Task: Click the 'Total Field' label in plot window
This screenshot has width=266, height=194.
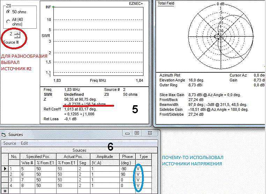Action: coord(166,3)
